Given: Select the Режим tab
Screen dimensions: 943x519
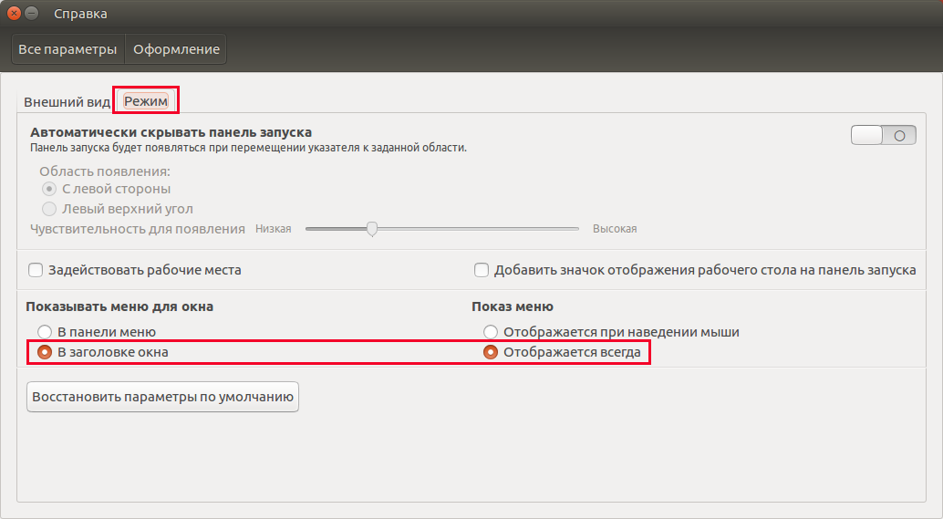Looking at the screenshot, I should click(146, 101).
